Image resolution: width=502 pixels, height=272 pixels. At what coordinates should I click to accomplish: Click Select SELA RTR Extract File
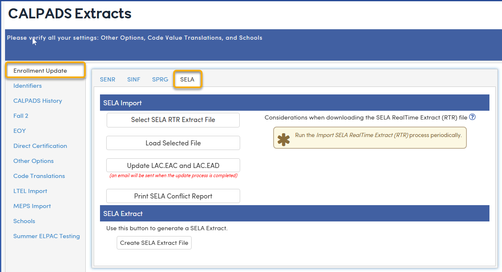(x=173, y=120)
